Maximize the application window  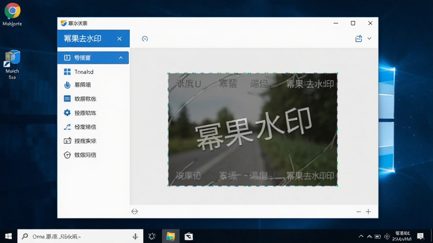(x=353, y=23)
